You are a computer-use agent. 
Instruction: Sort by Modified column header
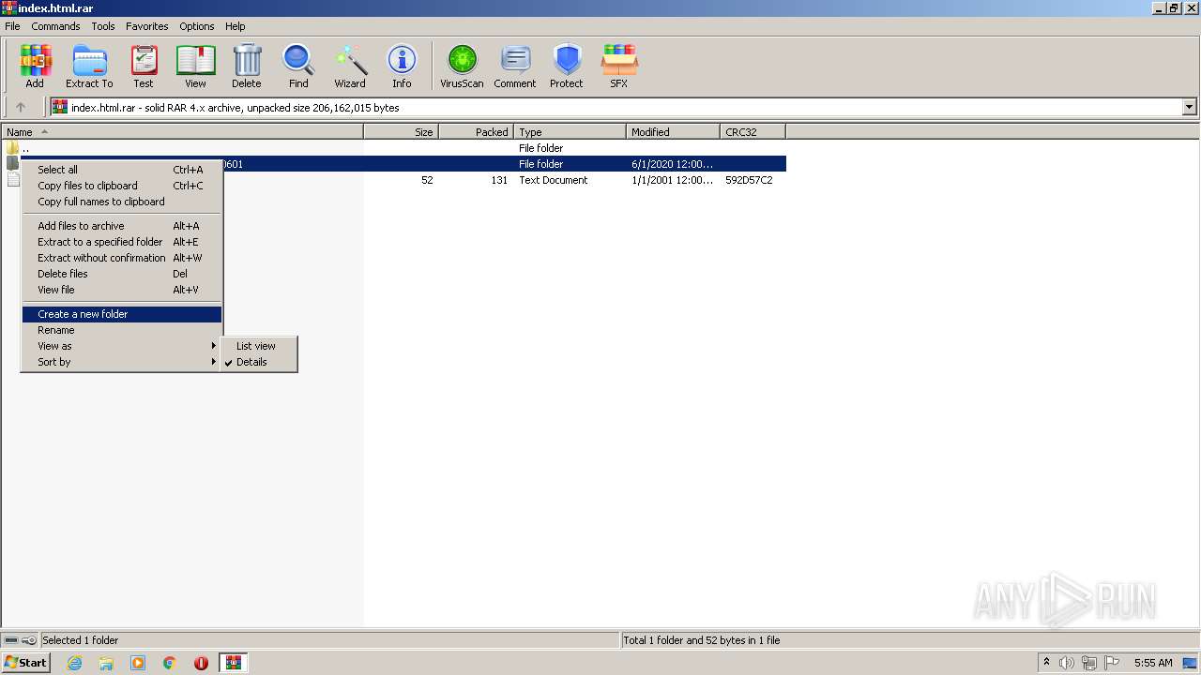(673, 132)
